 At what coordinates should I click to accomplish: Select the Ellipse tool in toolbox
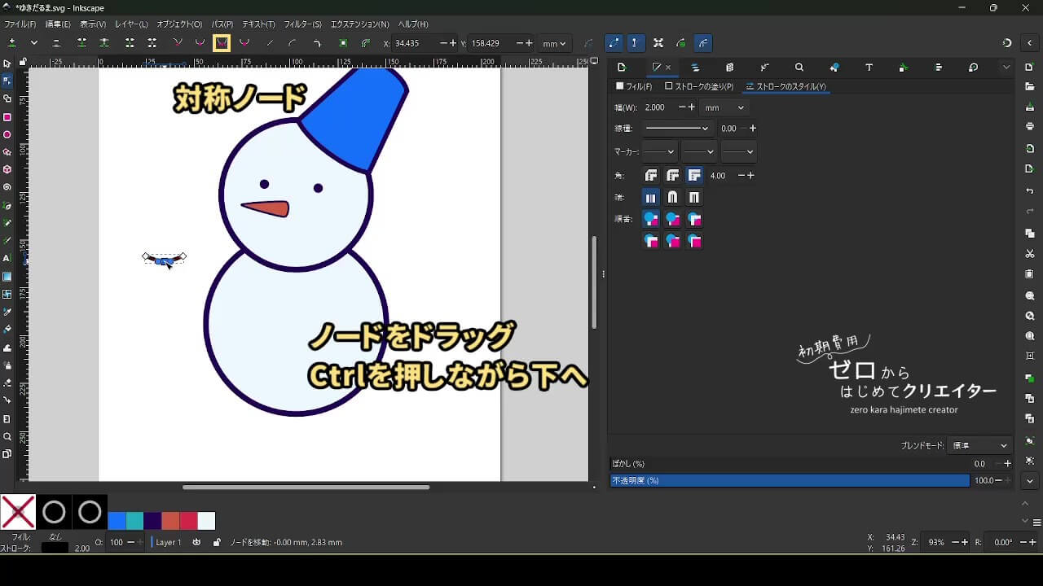point(7,135)
